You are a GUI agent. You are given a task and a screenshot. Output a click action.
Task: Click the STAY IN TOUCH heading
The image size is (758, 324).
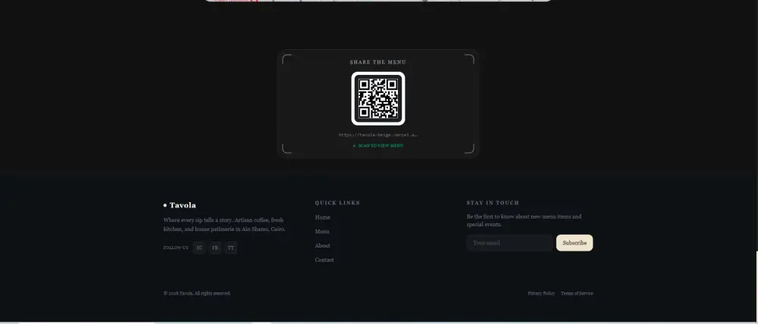[493, 203]
